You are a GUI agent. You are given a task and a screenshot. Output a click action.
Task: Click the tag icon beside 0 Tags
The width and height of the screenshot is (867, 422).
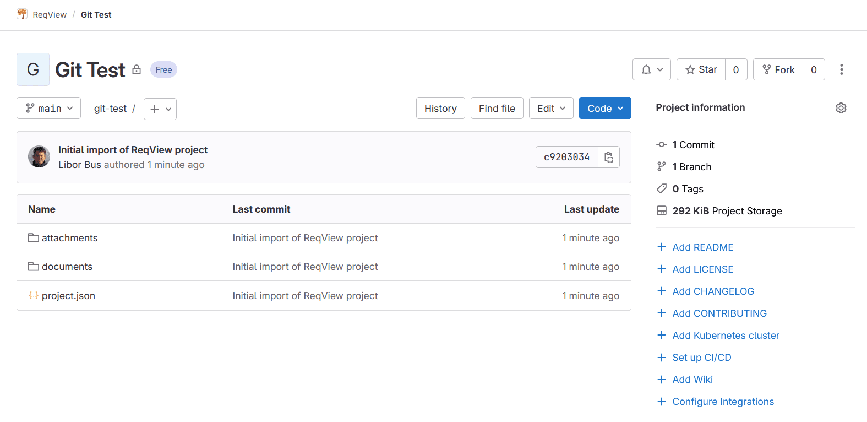[662, 188]
